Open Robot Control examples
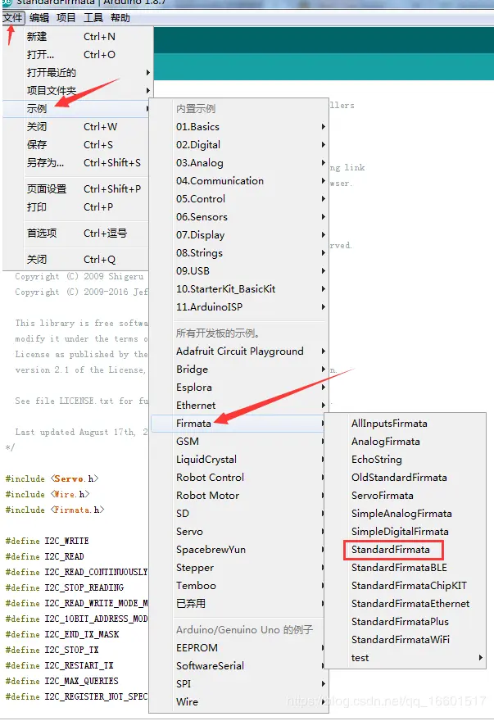Image resolution: width=494 pixels, height=721 pixels. (238, 478)
